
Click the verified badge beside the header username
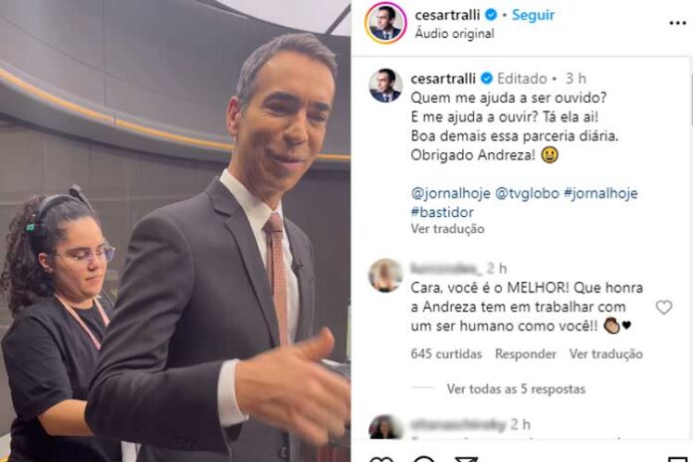coord(491,15)
